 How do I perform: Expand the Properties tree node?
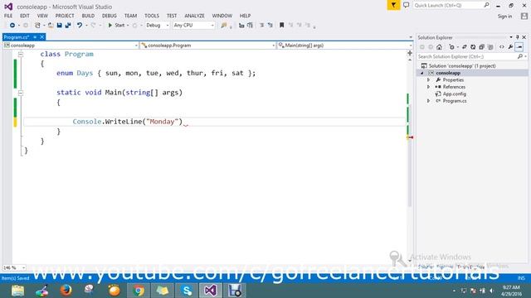428,80
